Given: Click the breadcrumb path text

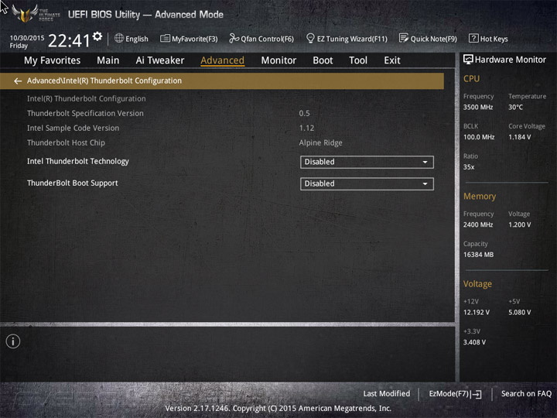Looking at the screenshot, I should [x=104, y=81].
